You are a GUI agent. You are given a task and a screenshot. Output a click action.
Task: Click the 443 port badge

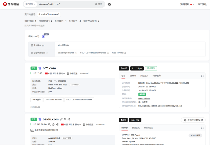pos(124,68)
